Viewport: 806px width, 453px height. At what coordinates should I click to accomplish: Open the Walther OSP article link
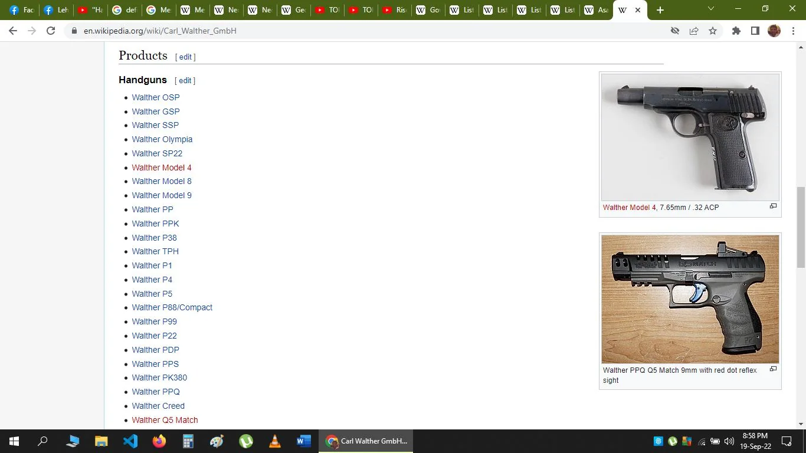[x=156, y=97]
